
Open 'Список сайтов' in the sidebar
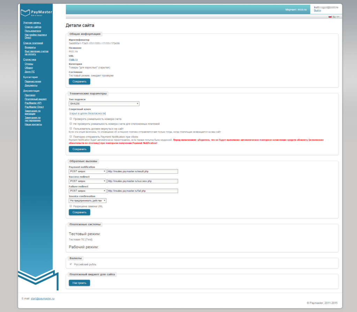(33, 27)
